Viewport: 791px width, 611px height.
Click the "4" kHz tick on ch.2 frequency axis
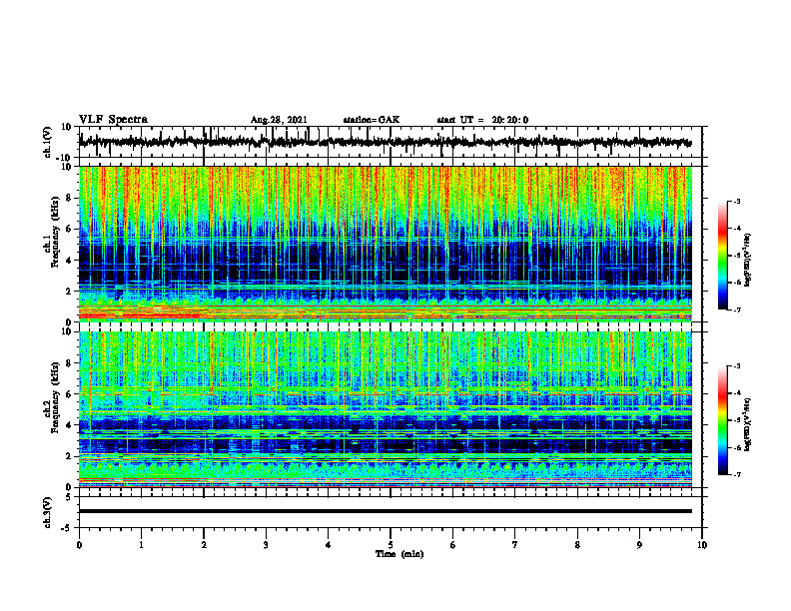click(x=69, y=425)
